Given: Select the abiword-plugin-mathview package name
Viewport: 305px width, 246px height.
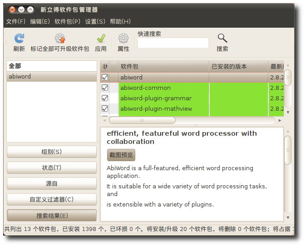Looking at the screenshot, I should [x=156, y=109].
